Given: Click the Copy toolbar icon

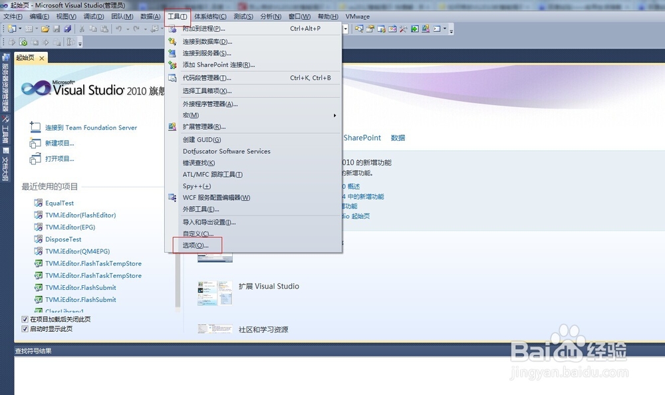Looking at the screenshot, I should (x=93, y=29).
